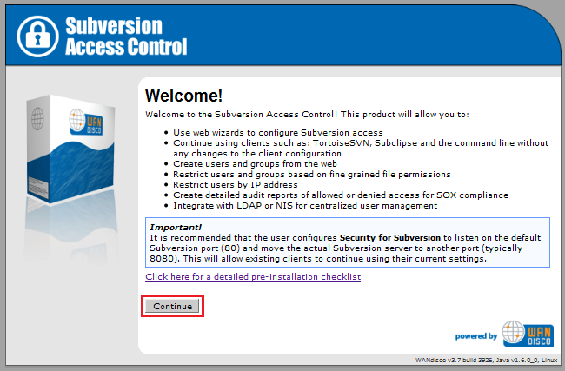Viewport: 565px width, 371px height.
Task: Click the "Create users and groups from the web" bullet
Action: click(255, 164)
